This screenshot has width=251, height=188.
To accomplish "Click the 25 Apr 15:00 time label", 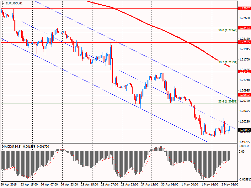I will coord(89,185).
